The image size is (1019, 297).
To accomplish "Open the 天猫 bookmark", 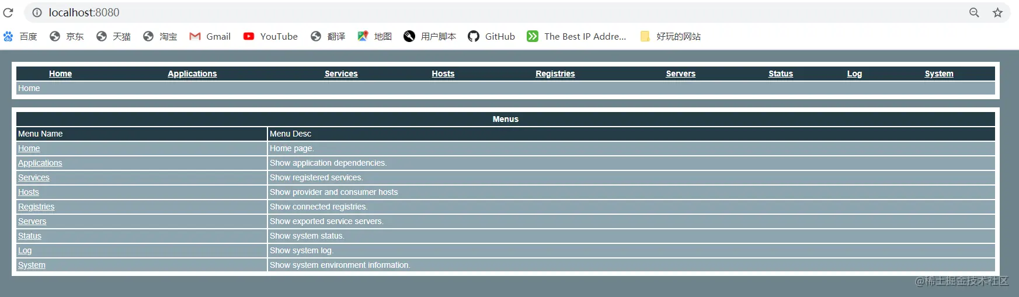I will pos(113,36).
